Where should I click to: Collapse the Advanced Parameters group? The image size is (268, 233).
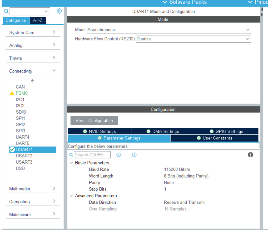tap(71, 196)
